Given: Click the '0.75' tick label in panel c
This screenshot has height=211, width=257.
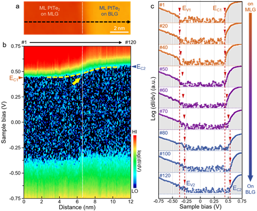Looking at the screenshot, I should coord(242,201).
